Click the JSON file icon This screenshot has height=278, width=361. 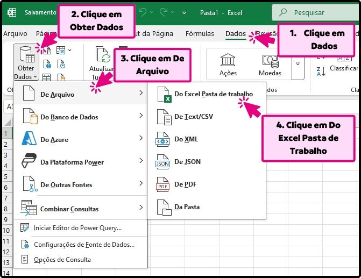(163, 162)
